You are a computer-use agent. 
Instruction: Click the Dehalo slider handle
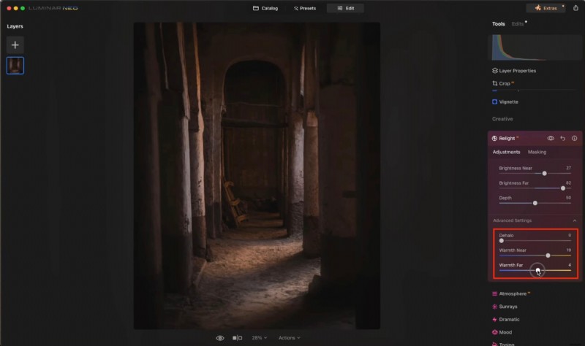[502, 241]
